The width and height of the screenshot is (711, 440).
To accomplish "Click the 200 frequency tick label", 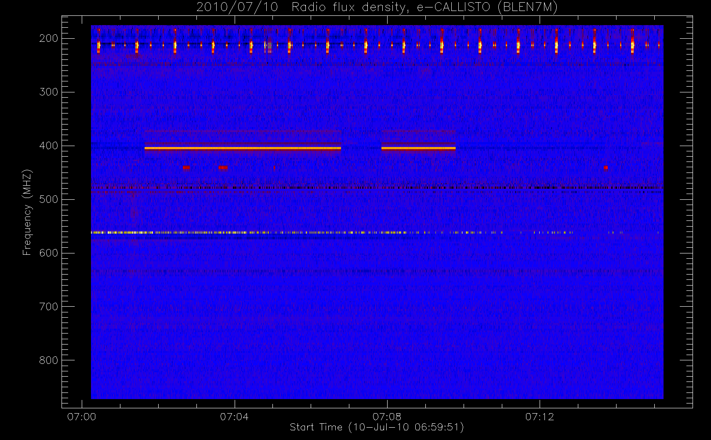I will click(48, 38).
